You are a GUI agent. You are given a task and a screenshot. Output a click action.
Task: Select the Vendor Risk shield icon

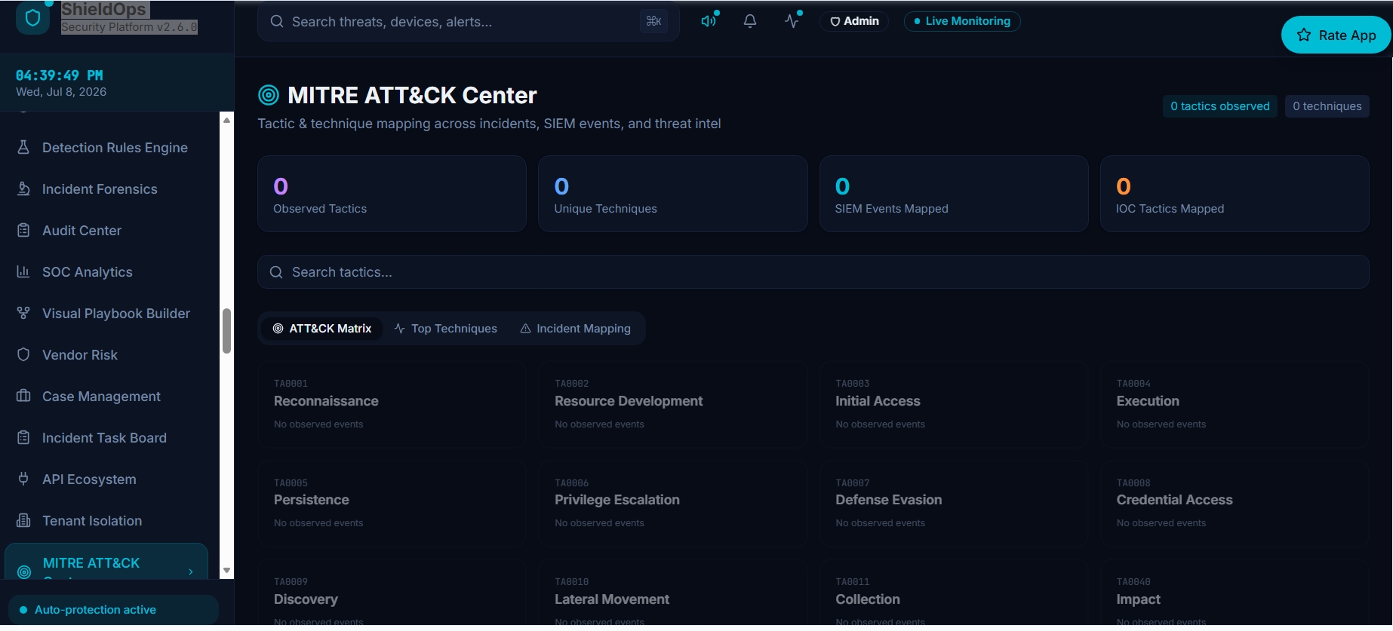[x=23, y=354]
